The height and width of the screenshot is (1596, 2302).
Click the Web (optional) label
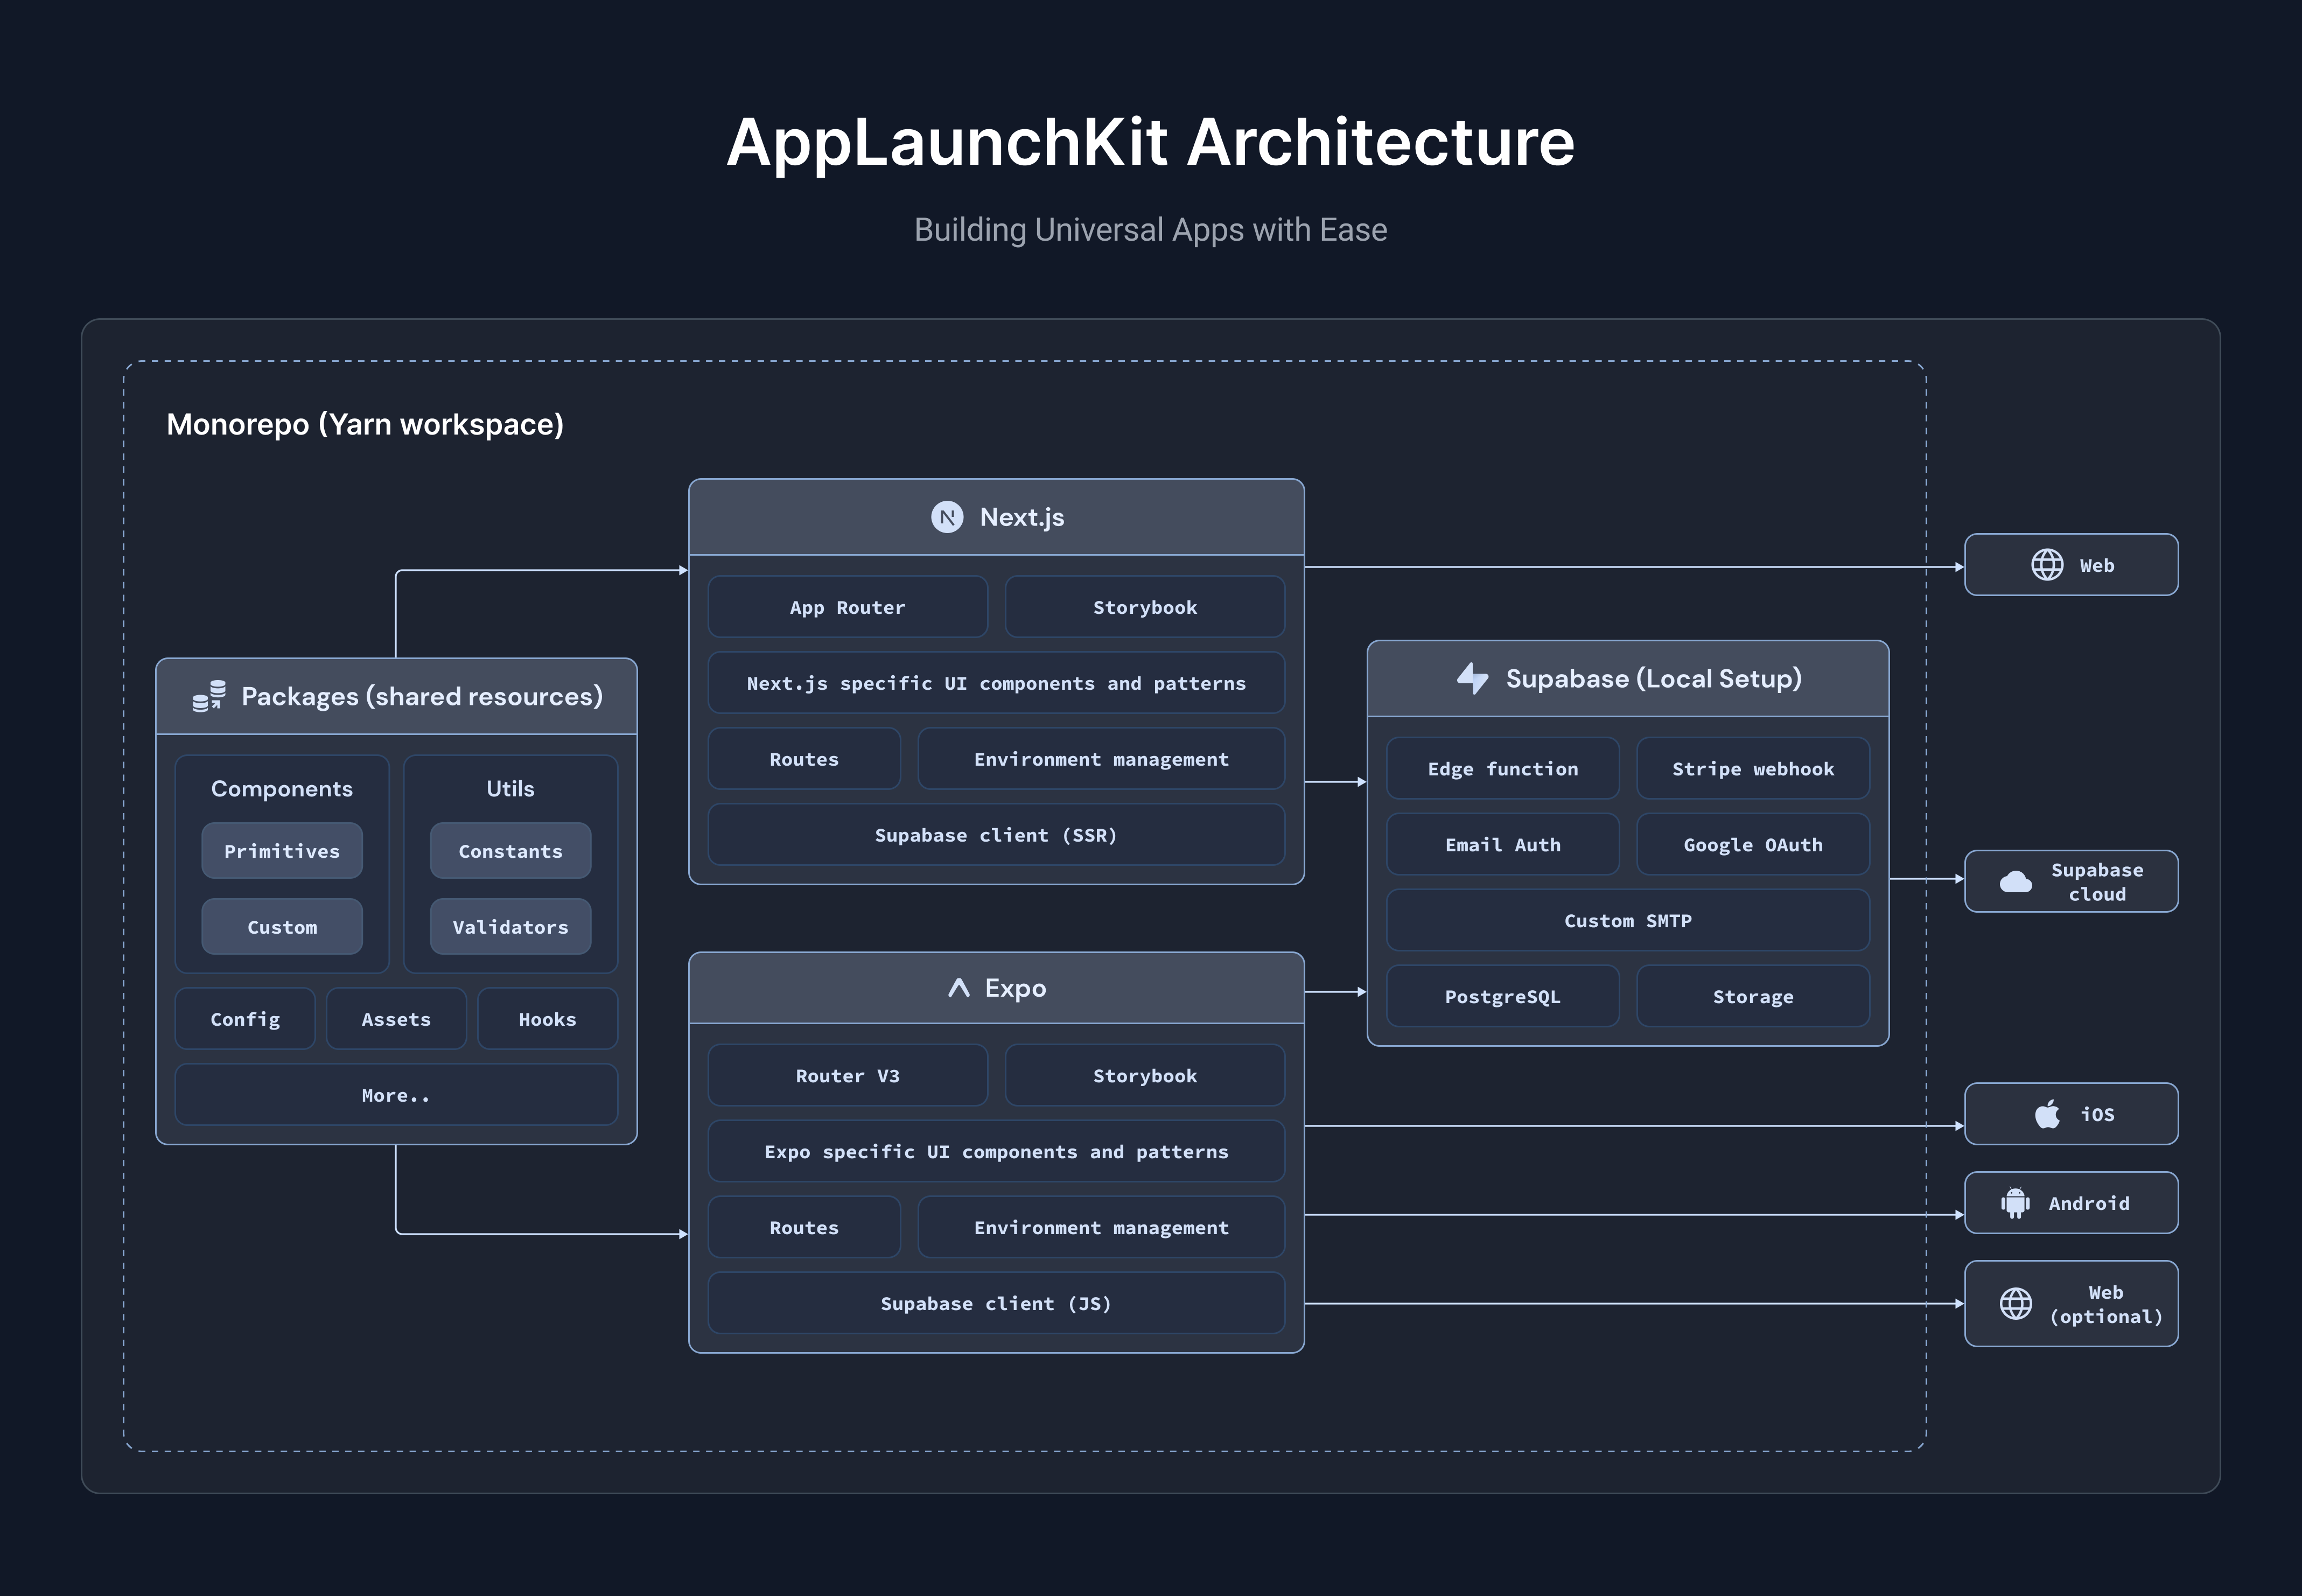[x=2106, y=1304]
